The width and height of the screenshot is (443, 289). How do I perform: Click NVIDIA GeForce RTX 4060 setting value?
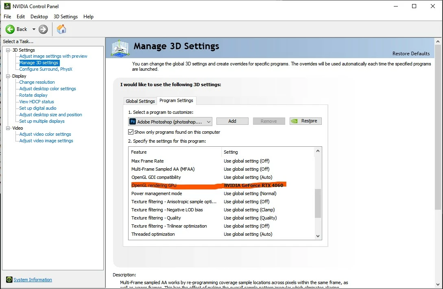click(x=253, y=185)
